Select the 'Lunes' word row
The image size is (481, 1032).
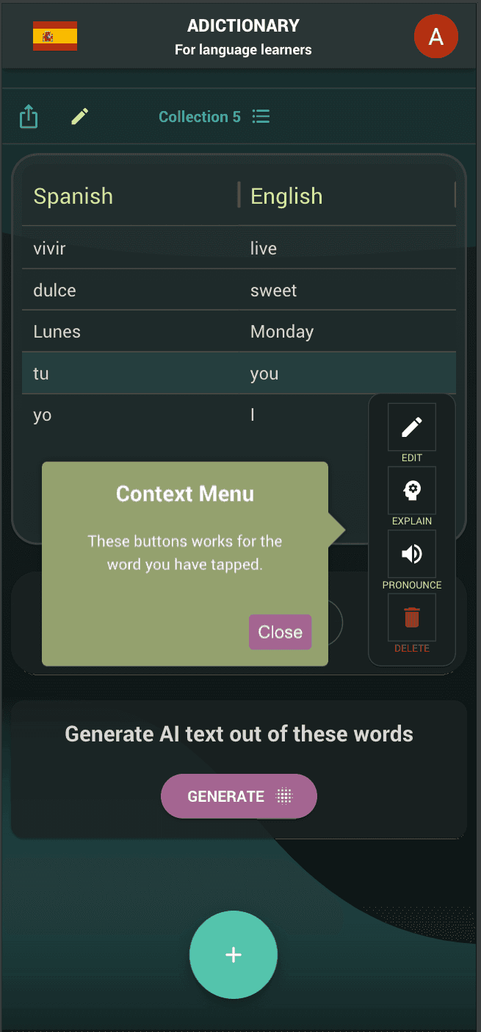tap(57, 332)
